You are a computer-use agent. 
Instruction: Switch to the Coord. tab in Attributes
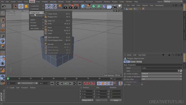(x=133, y=62)
